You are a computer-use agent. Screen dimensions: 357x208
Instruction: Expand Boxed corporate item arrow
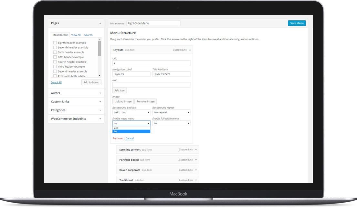pyautogui.click(x=196, y=170)
